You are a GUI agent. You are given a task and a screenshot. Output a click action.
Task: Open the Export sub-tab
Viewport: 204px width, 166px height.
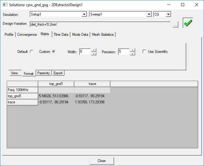click(58, 73)
